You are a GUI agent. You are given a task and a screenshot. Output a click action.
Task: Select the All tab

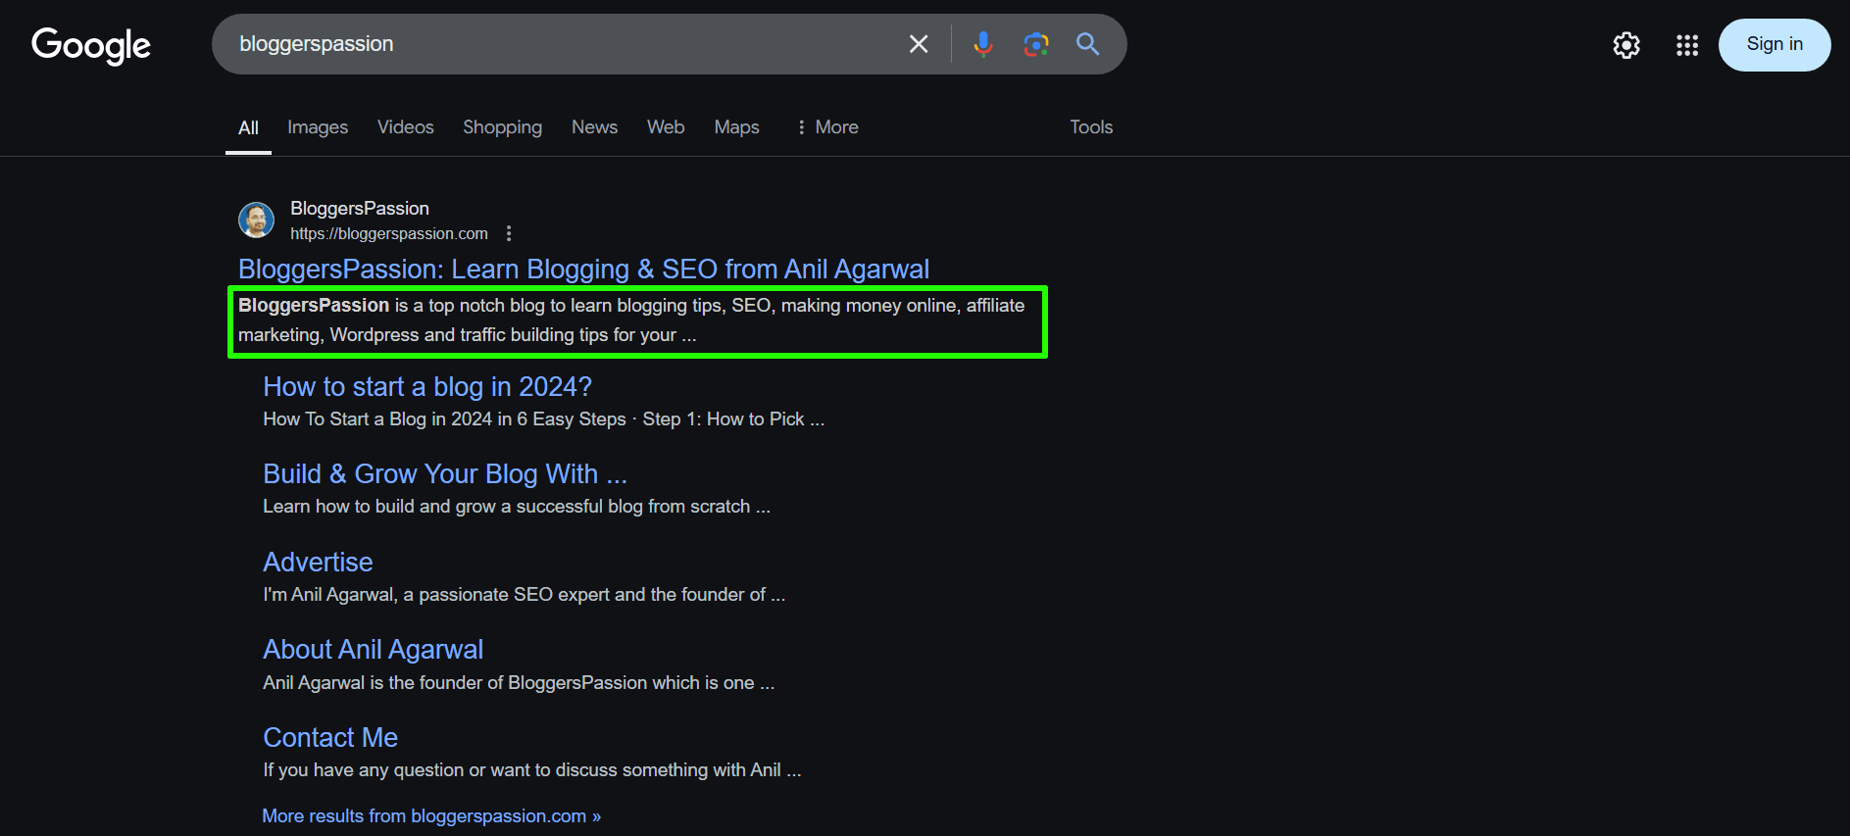coord(248,127)
